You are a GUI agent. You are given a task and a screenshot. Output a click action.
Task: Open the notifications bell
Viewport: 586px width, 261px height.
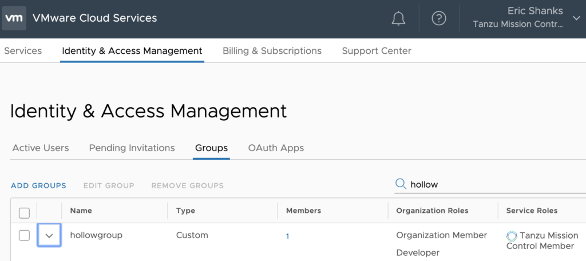click(x=398, y=18)
